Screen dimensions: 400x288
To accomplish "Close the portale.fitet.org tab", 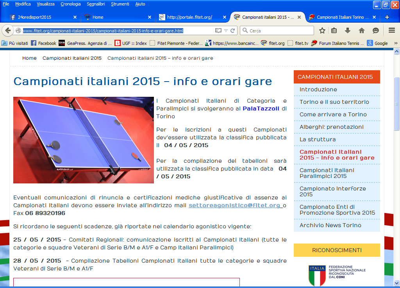I will (x=225, y=17).
